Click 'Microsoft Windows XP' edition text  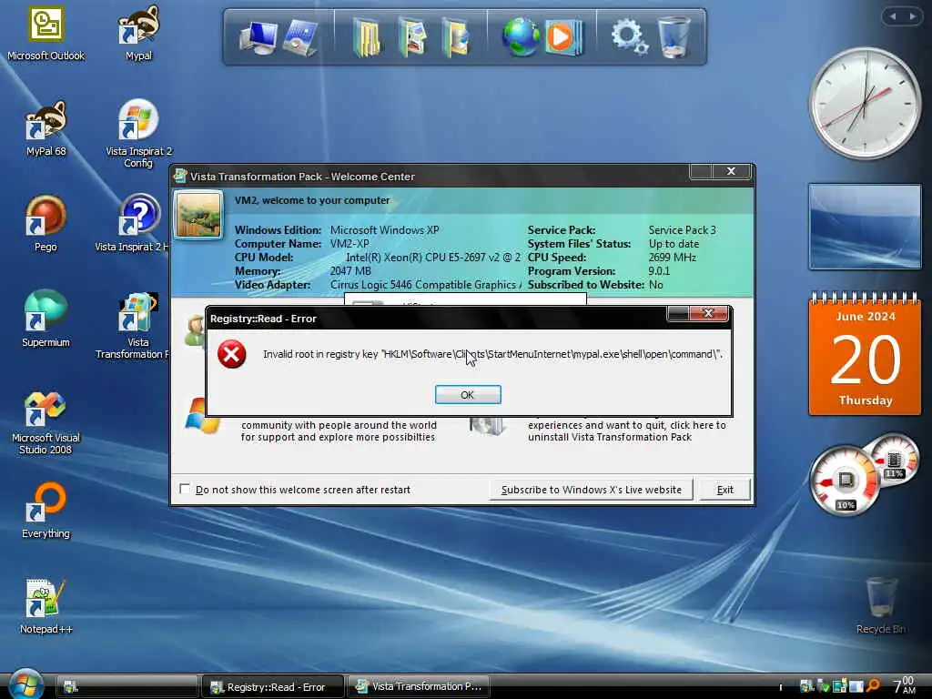(385, 230)
